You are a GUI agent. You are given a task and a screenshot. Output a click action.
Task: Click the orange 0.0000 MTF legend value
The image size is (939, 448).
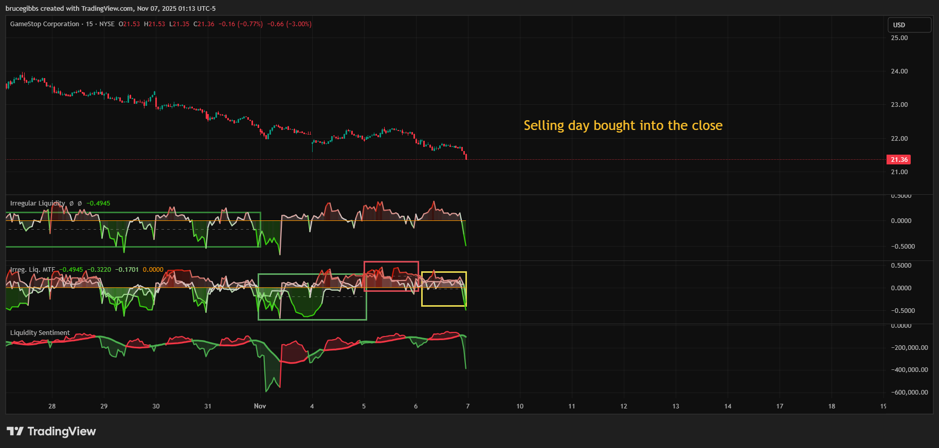(153, 270)
